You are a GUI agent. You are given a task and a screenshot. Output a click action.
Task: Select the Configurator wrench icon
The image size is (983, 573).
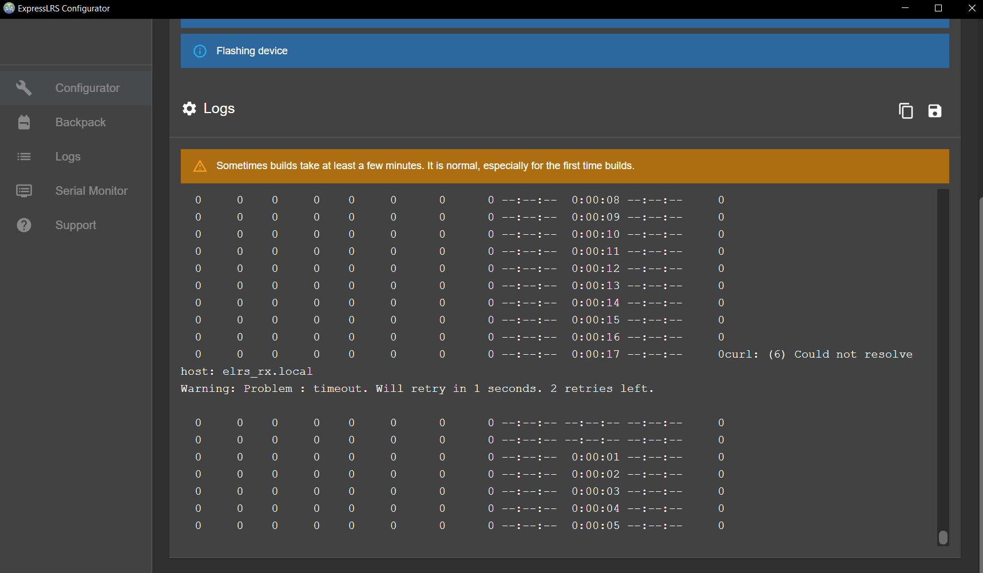point(23,87)
